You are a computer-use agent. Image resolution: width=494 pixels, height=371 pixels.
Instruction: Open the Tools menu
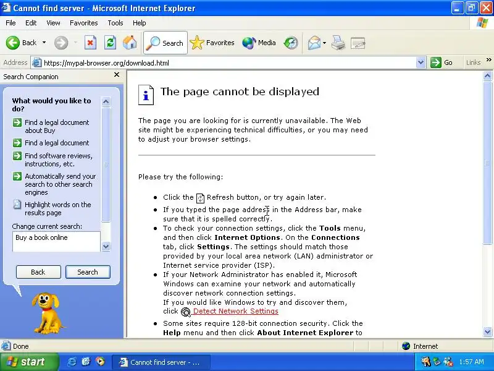[x=115, y=23]
